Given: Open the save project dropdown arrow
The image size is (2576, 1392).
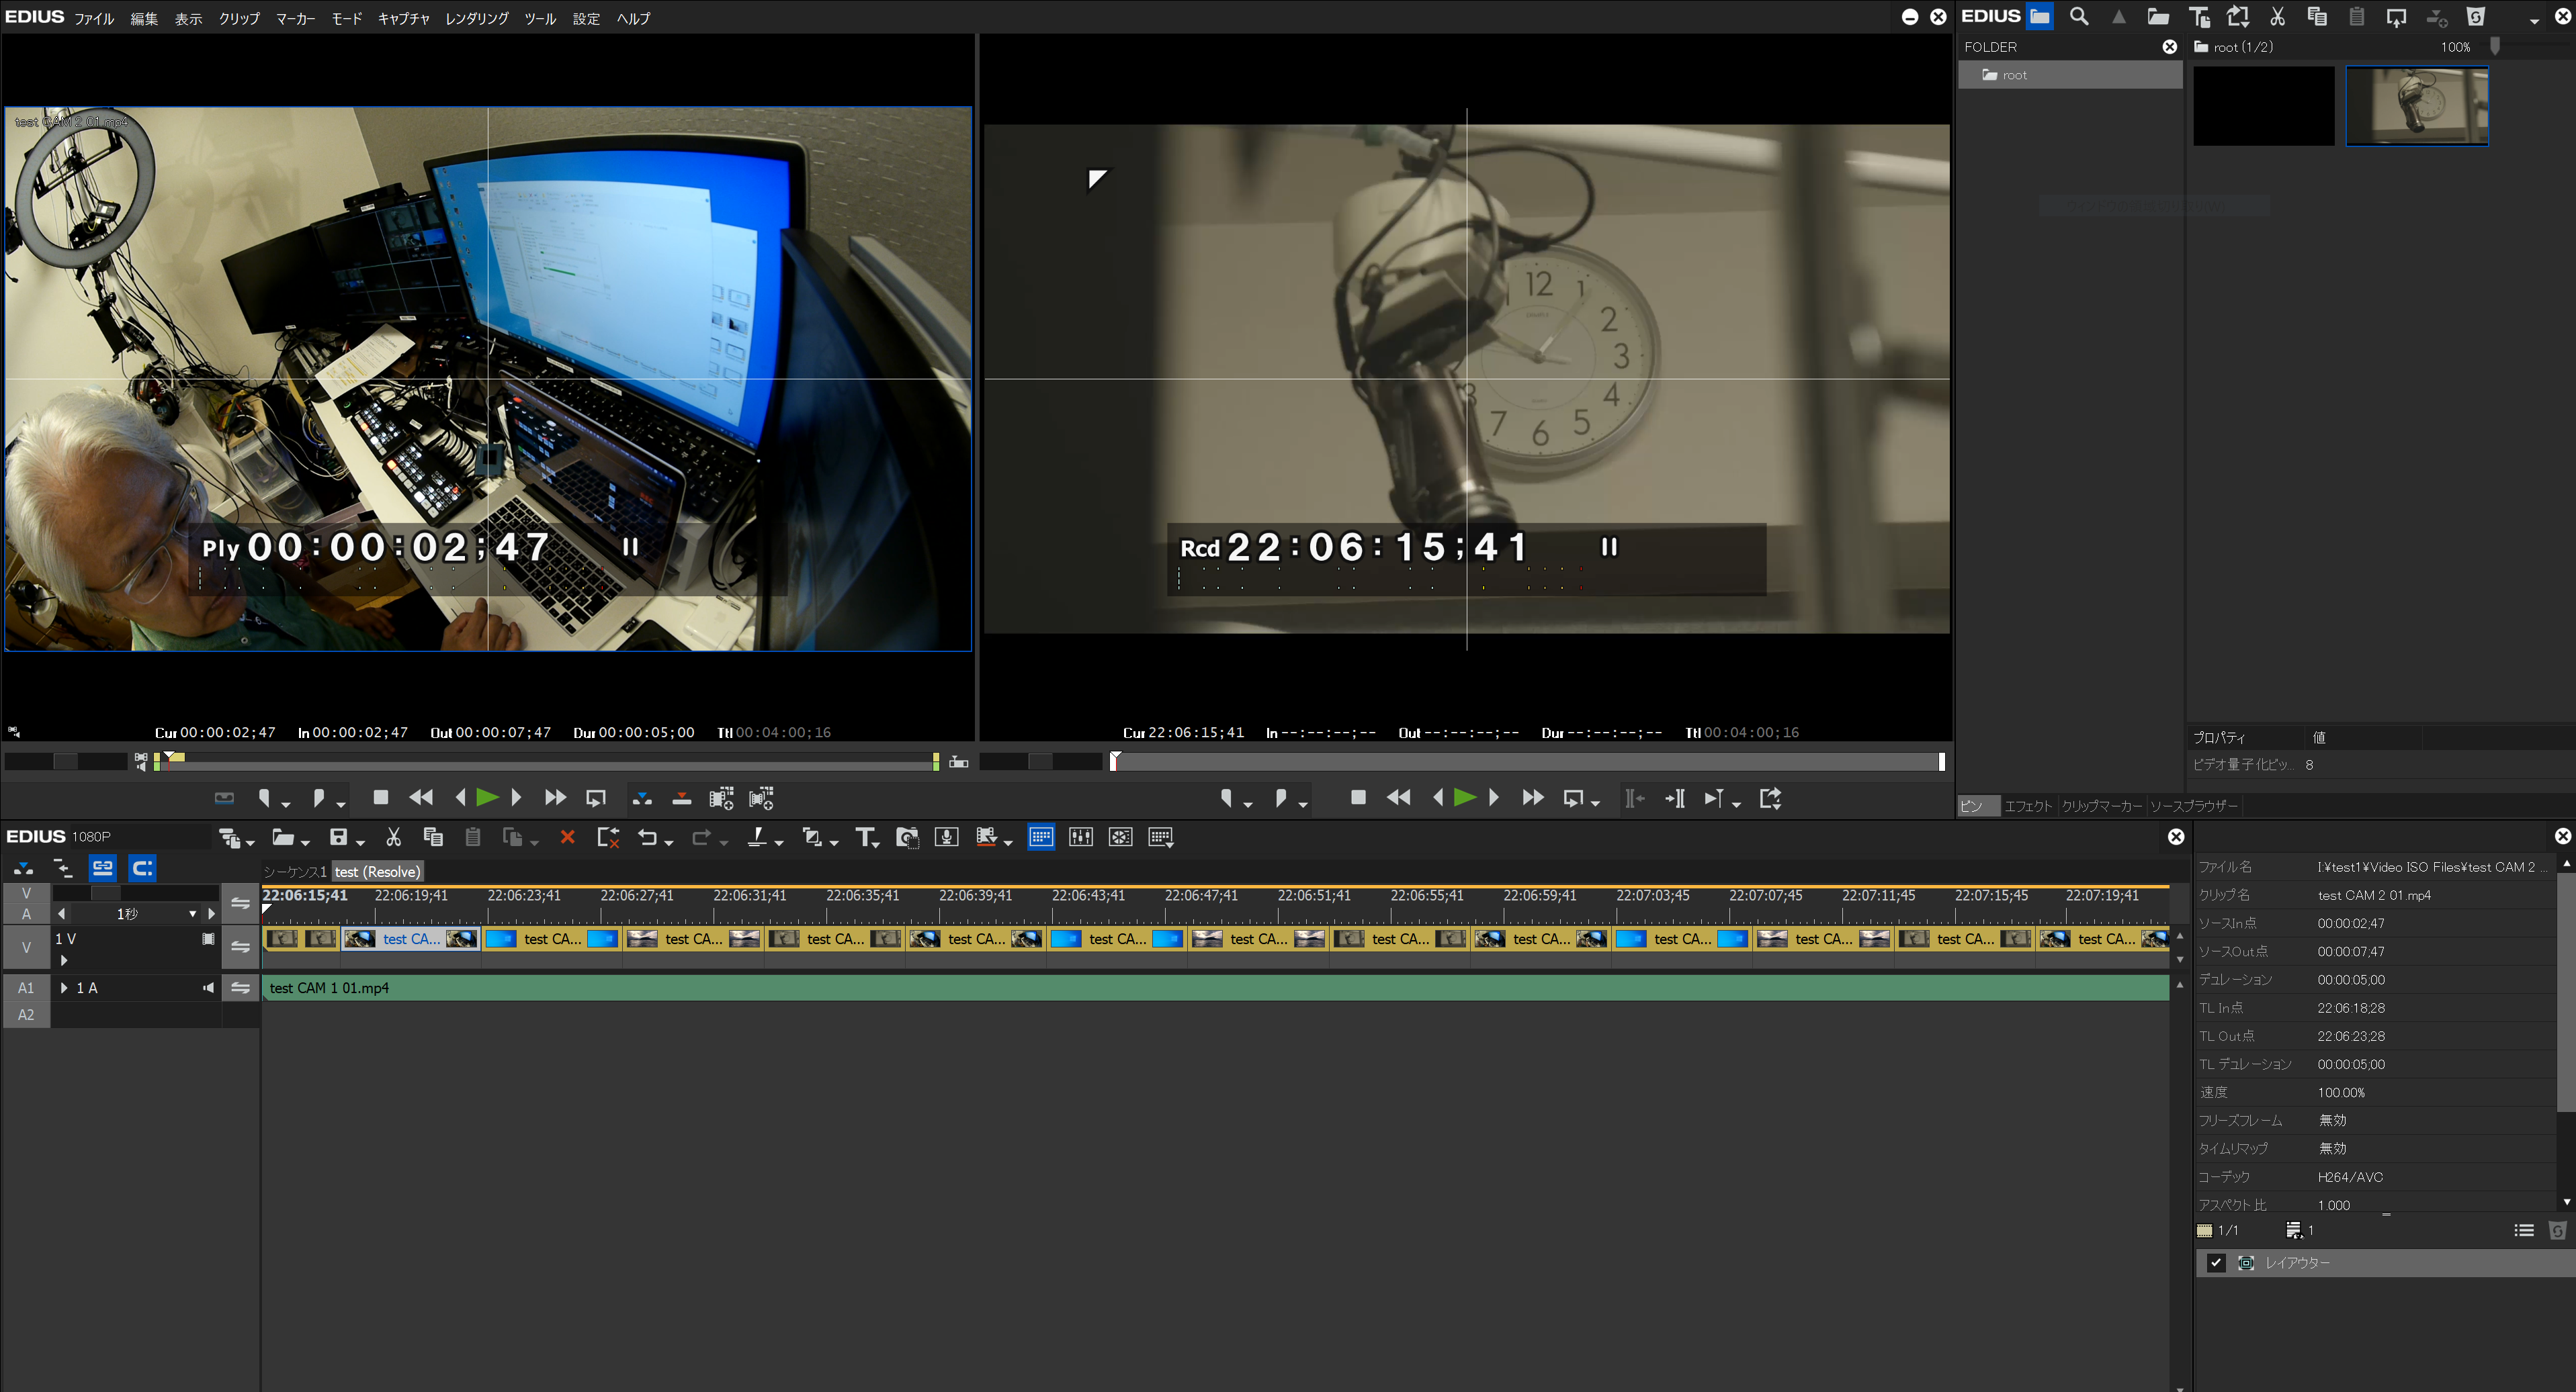Looking at the screenshot, I should tap(361, 841).
